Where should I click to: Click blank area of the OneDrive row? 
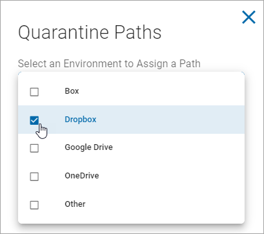(x=171, y=176)
